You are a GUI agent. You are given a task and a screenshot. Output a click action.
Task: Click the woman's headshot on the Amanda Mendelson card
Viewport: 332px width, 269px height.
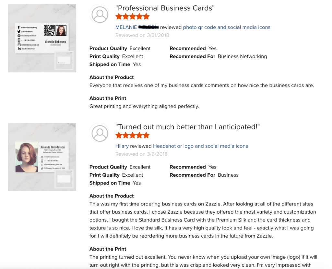click(27, 157)
